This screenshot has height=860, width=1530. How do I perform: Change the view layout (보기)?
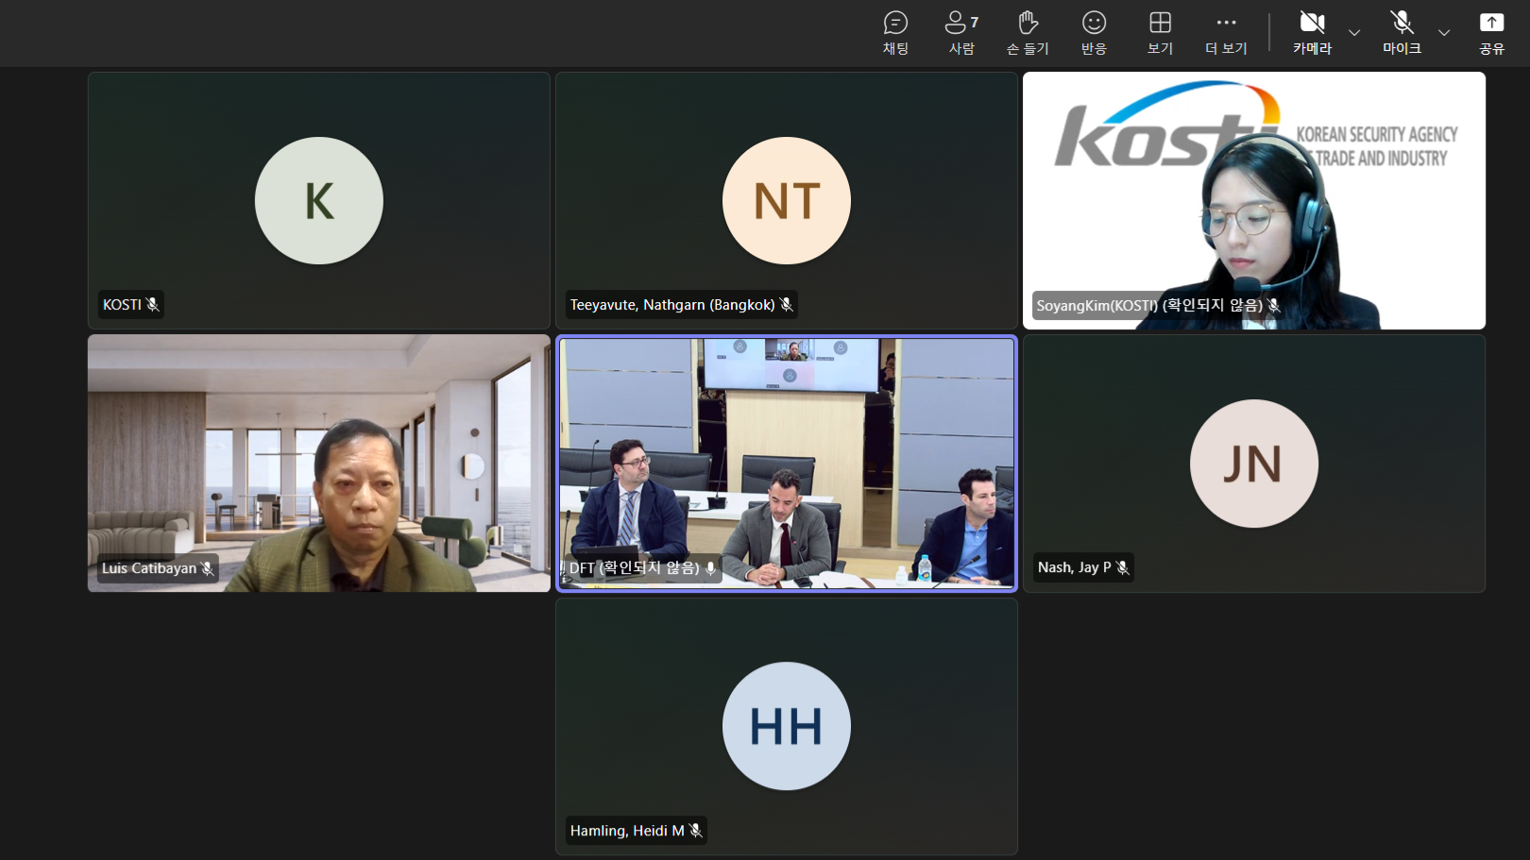(1160, 33)
